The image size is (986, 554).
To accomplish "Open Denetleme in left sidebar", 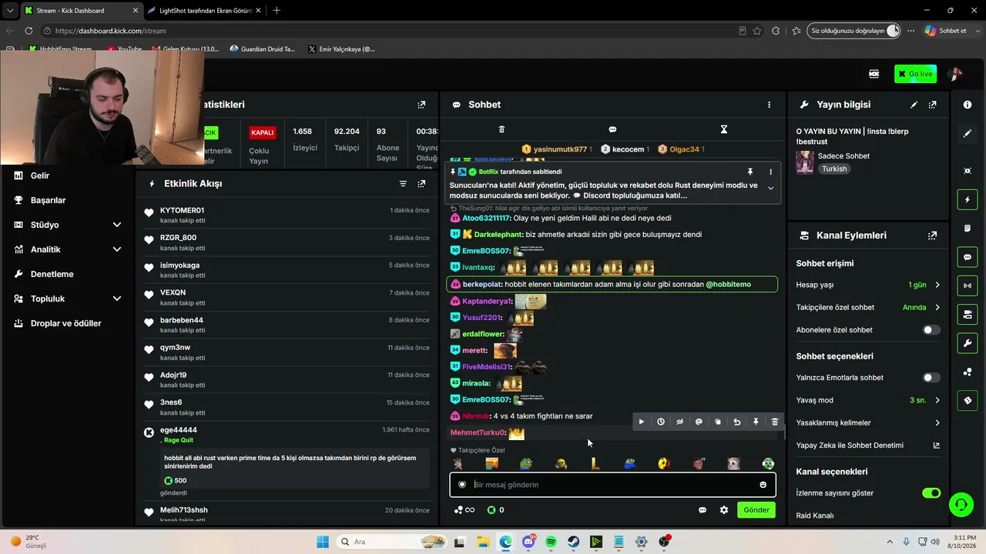I will pyautogui.click(x=52, y=274).
